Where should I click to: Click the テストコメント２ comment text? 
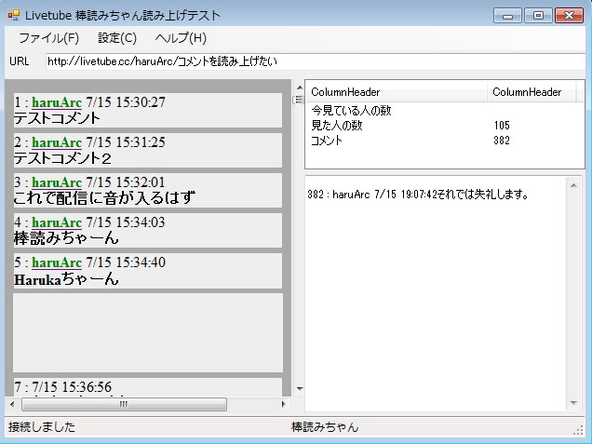coord(62,158)
